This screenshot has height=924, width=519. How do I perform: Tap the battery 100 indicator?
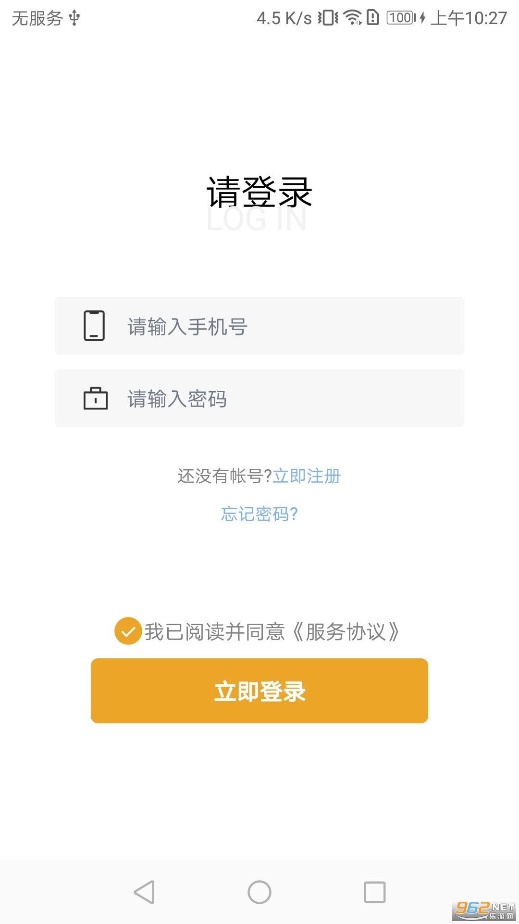point(402,18)
